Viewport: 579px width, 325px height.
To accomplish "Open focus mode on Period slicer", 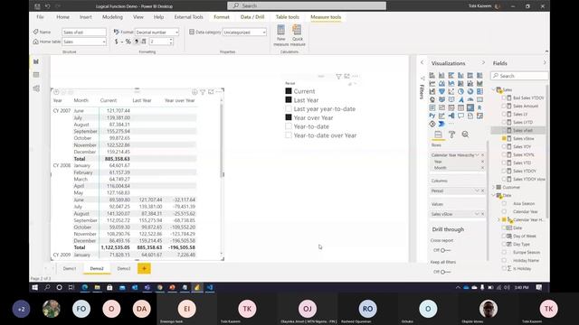I will pos(346,76).
